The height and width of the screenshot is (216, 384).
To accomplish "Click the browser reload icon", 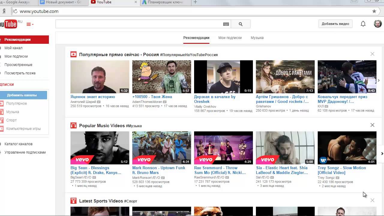I will [15, 11].
